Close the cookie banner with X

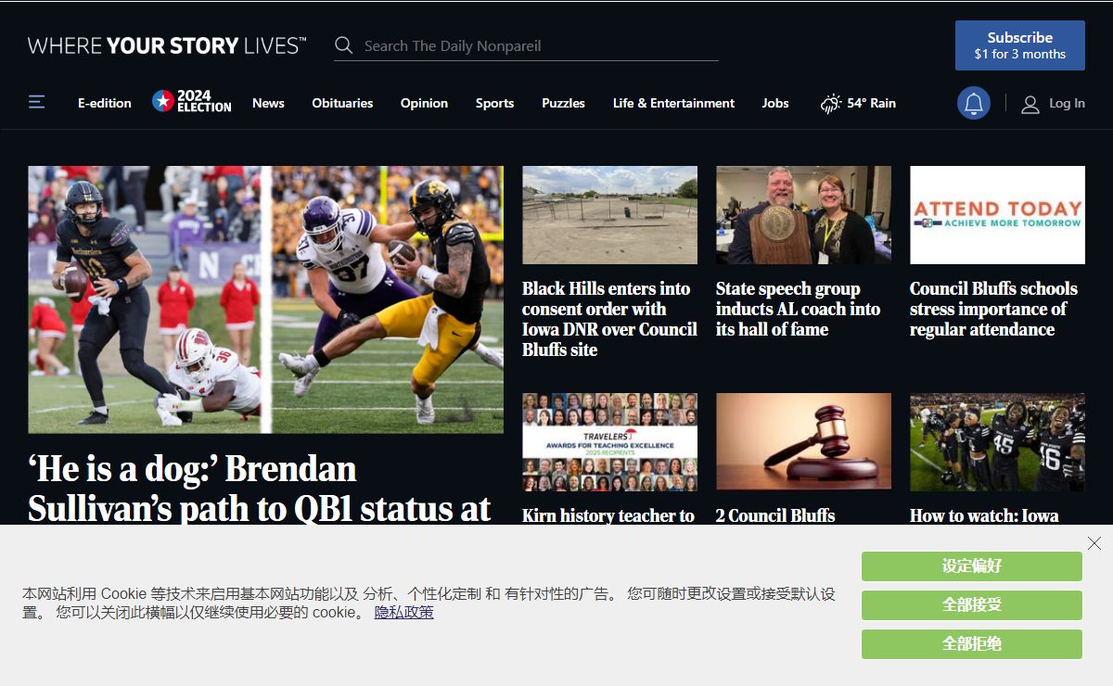[x=1094, y=543]
